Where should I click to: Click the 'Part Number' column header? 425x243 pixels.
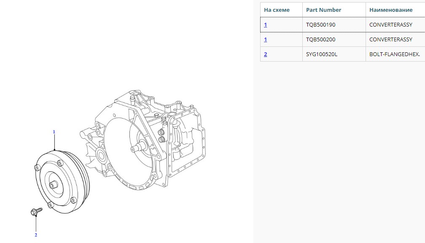(324, 10)
